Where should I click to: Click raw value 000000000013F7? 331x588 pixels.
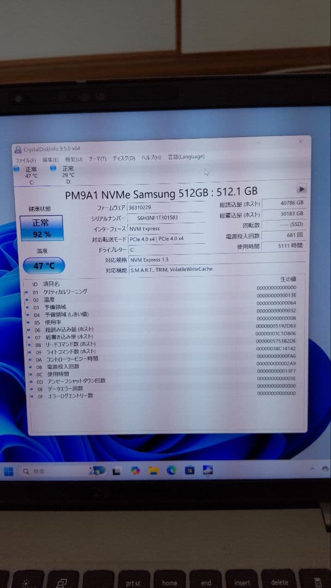pos(276,371)
